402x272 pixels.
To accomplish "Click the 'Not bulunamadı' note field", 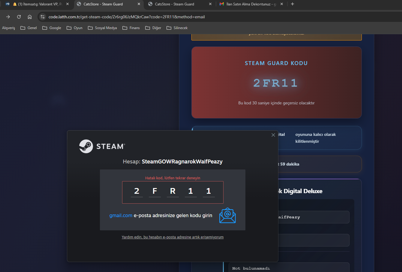I will tap(289, 268).
